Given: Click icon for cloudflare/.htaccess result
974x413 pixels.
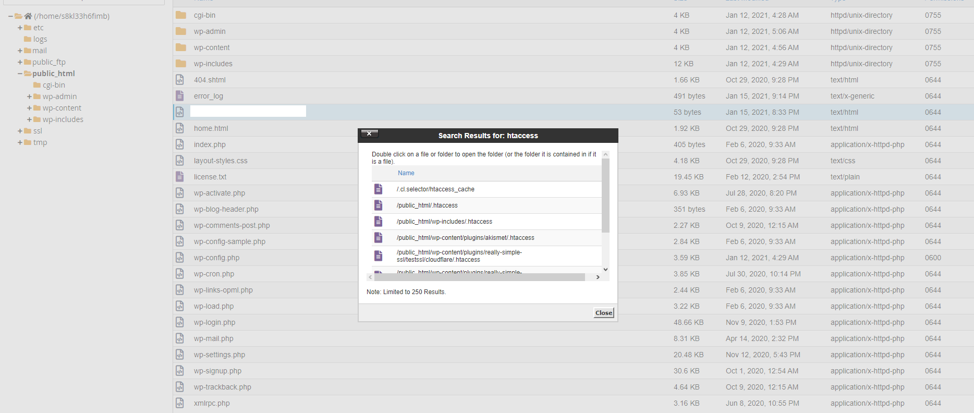Looking at the screenshot, I should click(x=379, y=256).
